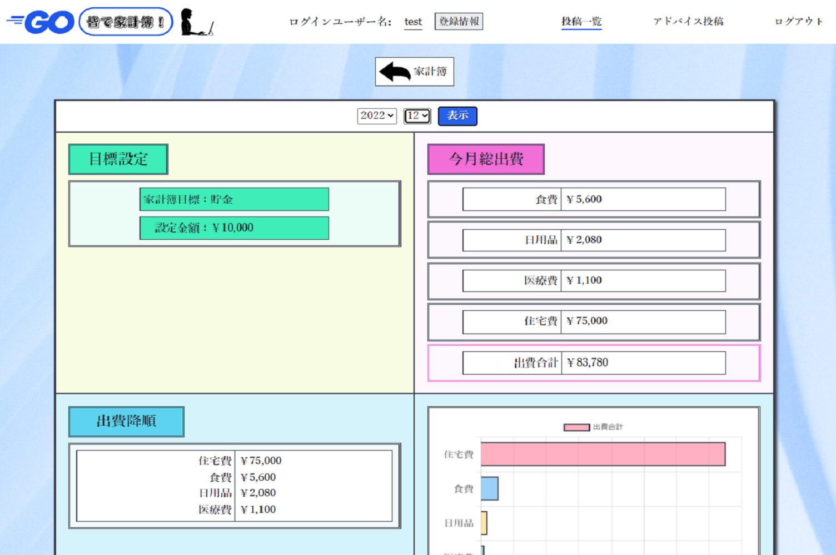
Task: Click the GO logo icon
Action: pyautogui.click(x=40, y=22)
